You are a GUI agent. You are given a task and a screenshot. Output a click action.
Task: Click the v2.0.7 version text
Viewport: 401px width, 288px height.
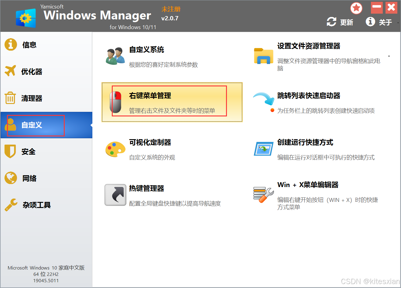[170, 18]
